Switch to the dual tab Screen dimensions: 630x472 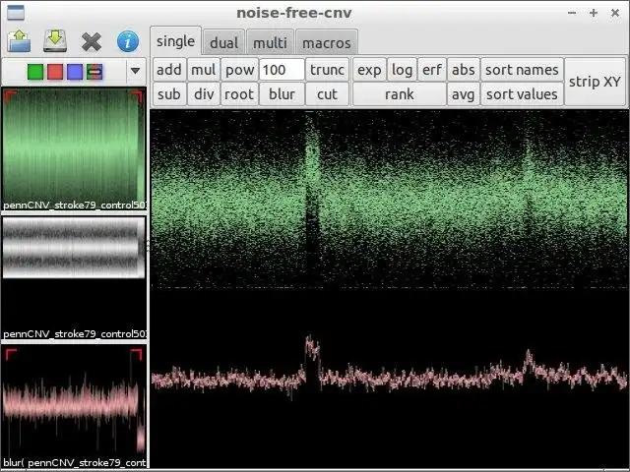[x=223, y=42]
